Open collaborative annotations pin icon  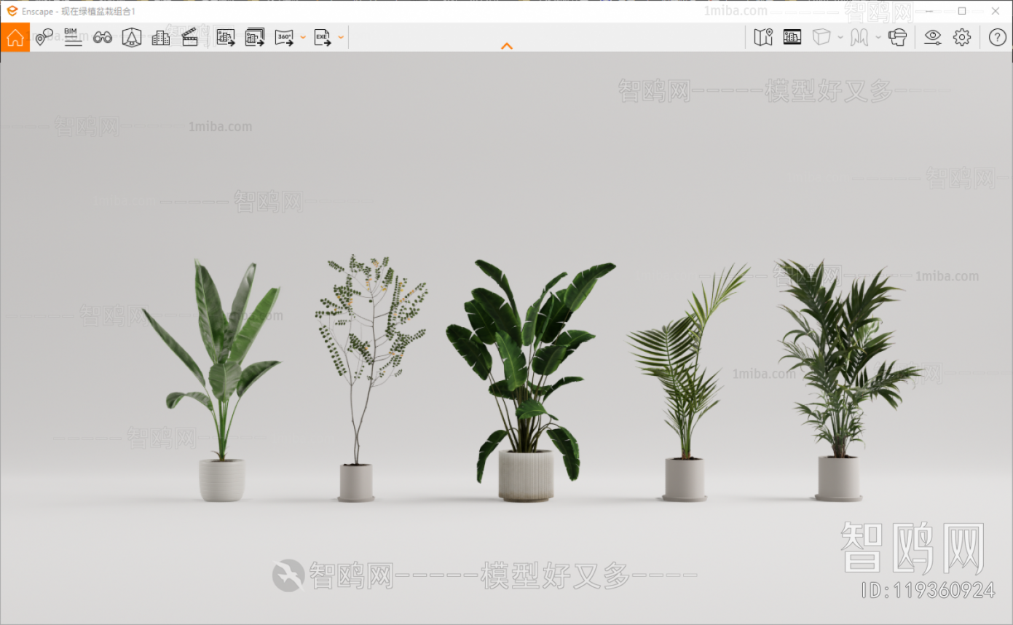(44, 37)
